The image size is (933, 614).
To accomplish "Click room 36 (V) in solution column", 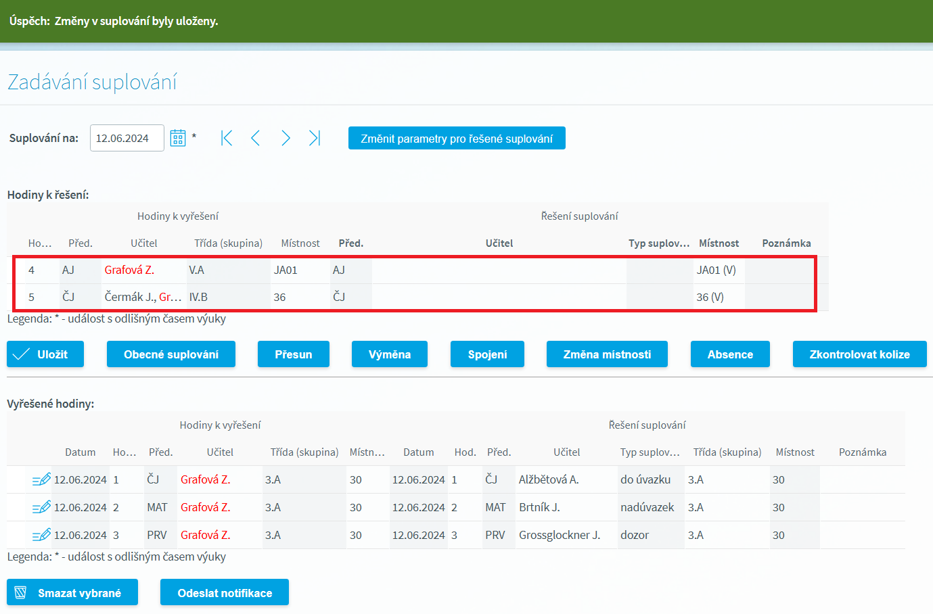I will (x=710, y=297).
